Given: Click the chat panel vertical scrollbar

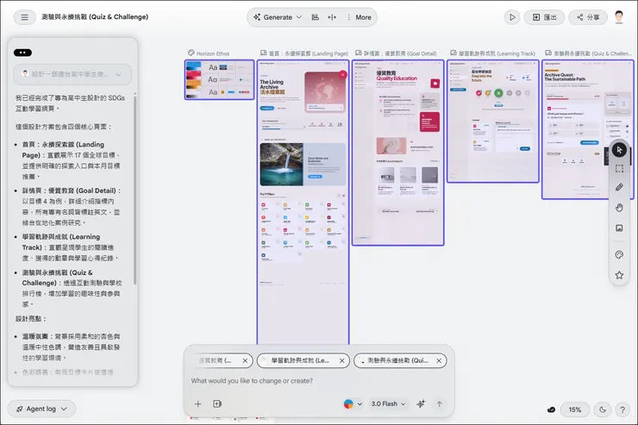Looking at the screenshot, I should [x=134, y=189].
